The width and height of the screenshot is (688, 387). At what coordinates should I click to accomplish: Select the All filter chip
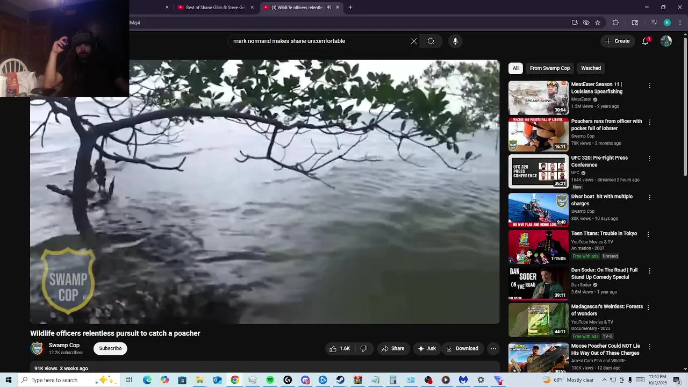coord(515,68)
